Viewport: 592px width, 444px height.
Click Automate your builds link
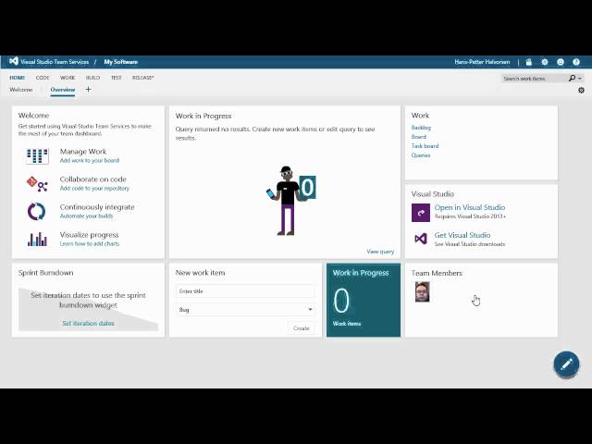(86, 216)
